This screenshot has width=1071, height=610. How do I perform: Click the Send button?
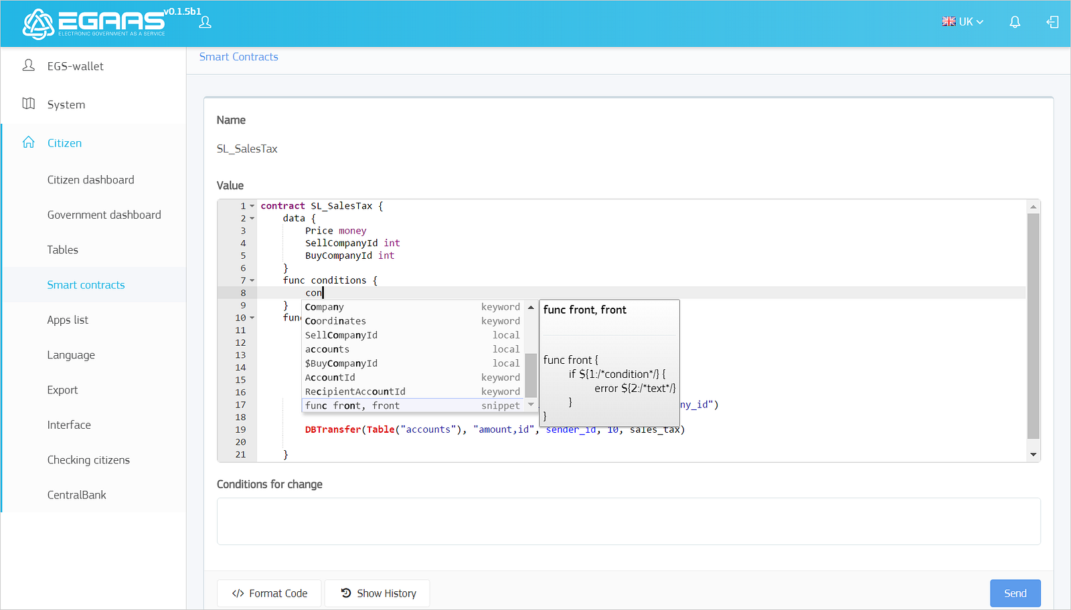pyautogui.click(x=1015, y=593)
